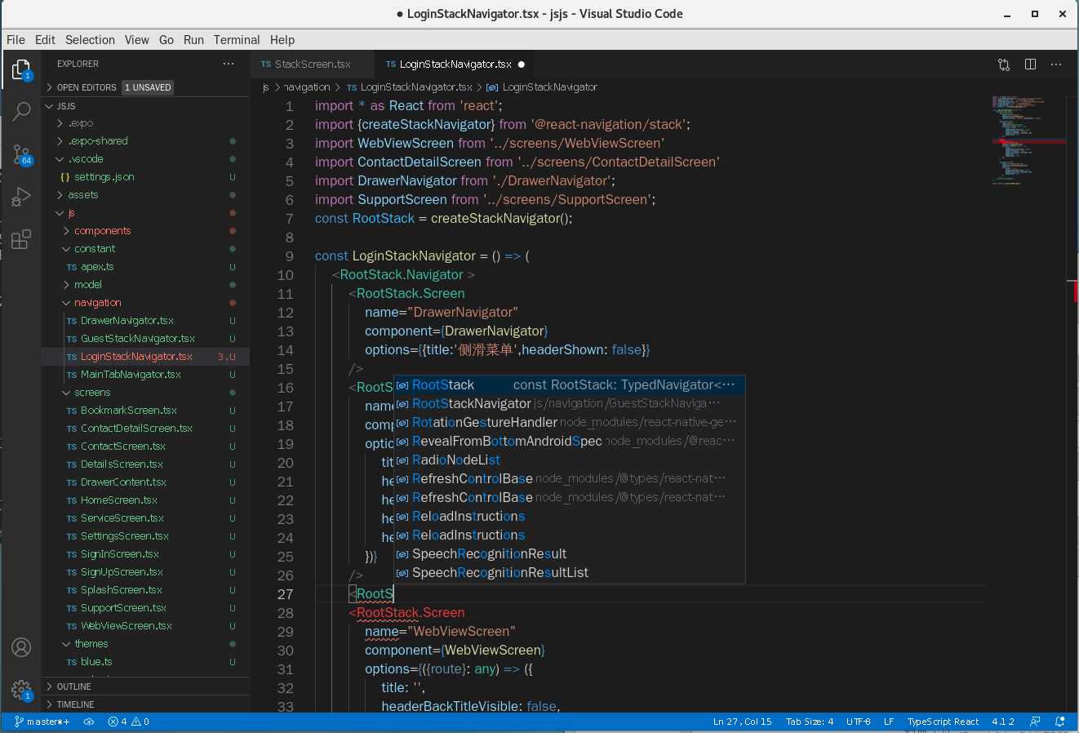Click the feedback icon in status bar
This screenshot has width=1079, height=733.
(x=1035, y=722)
